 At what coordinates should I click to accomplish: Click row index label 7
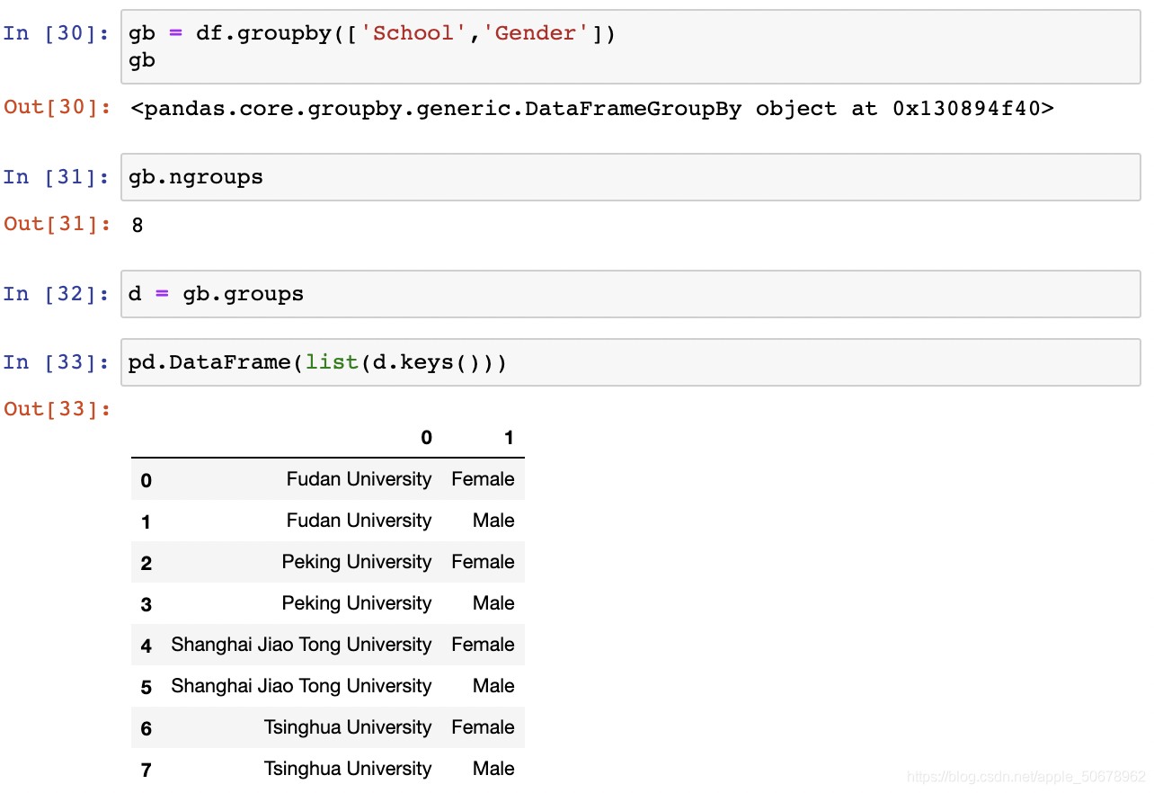146,771
